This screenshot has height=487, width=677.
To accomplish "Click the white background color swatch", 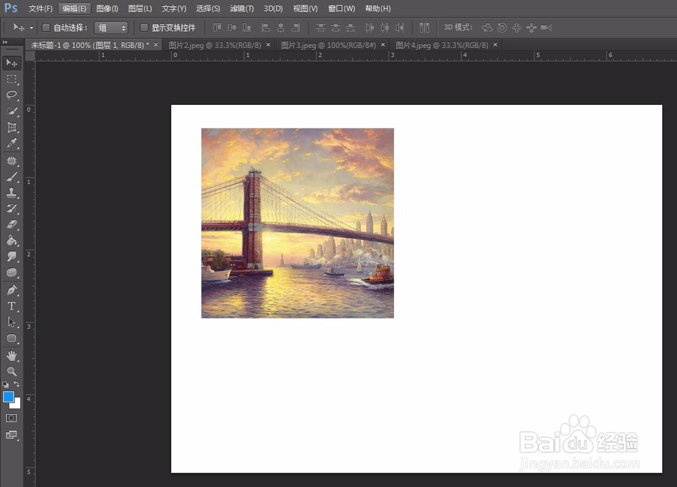I will (18, 405).
